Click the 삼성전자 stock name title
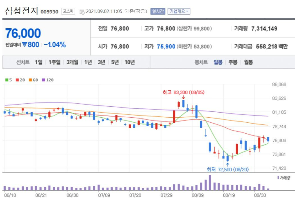 [x=22, y=11]
